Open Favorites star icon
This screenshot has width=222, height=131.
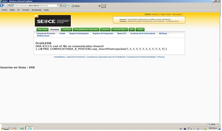(214, 6)
